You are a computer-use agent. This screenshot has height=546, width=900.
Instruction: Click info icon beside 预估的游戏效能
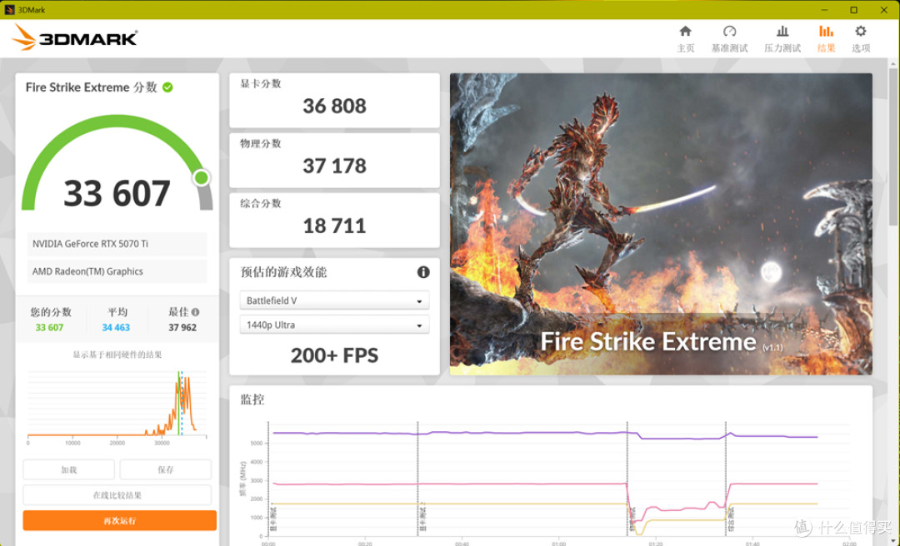coord(423,272)
